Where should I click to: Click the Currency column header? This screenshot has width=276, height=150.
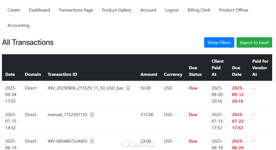pyautogui.click(x=173, y=74)
